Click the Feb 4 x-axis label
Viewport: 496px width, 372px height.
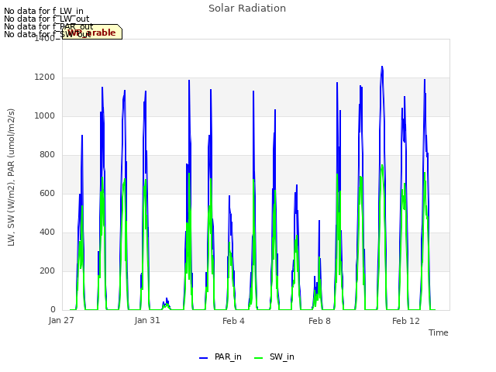tap(233, 321)
